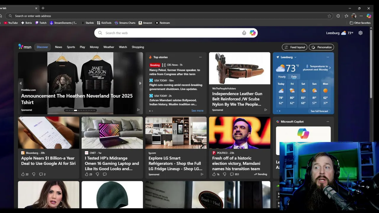This screenshot has height=213, width=379.
Task: Open the Twitch bookmark
Action: pyautogui.click(x=41, y=23)
